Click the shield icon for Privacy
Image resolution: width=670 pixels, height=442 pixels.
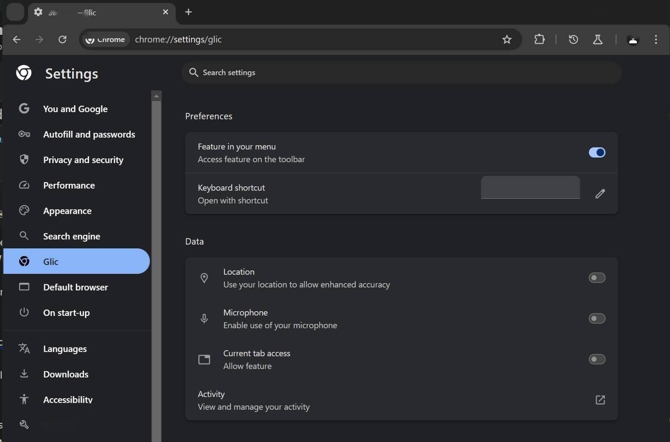point(24,159)
